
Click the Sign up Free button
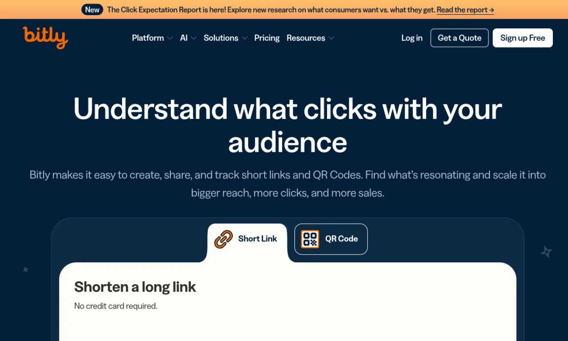point(523,38)
